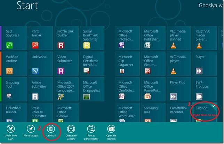Open Microsoft Office 2007 Language tile
The height and width of the screenshot is (144, 224).
click(x=66, y=89)
